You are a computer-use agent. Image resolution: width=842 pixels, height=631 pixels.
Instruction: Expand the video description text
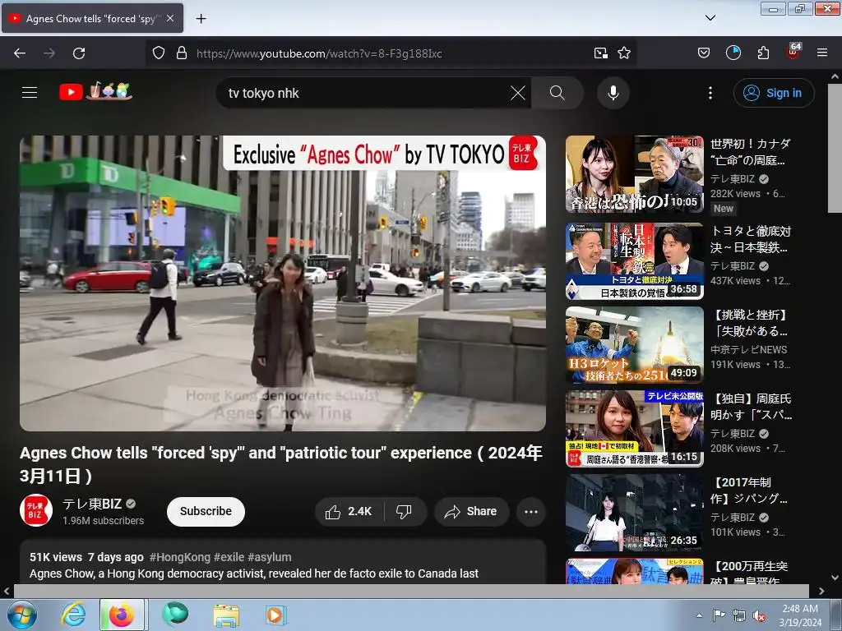pyautogui.click(x=254, y=573)
